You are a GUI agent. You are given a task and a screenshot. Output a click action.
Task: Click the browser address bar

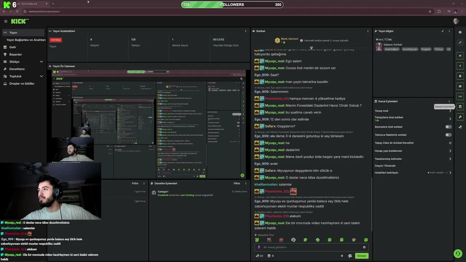click(226, 11)
